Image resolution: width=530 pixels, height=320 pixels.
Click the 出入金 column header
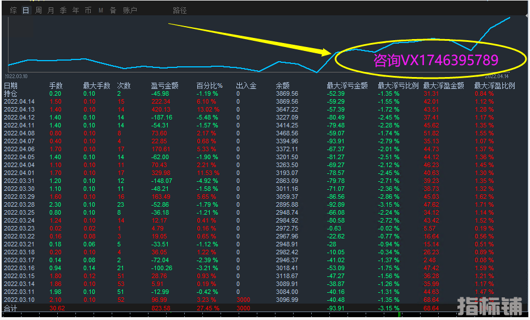[x=246, y=86]
